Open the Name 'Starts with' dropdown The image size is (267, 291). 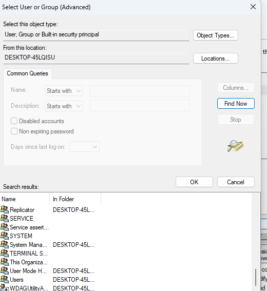[x=64, y=91]
